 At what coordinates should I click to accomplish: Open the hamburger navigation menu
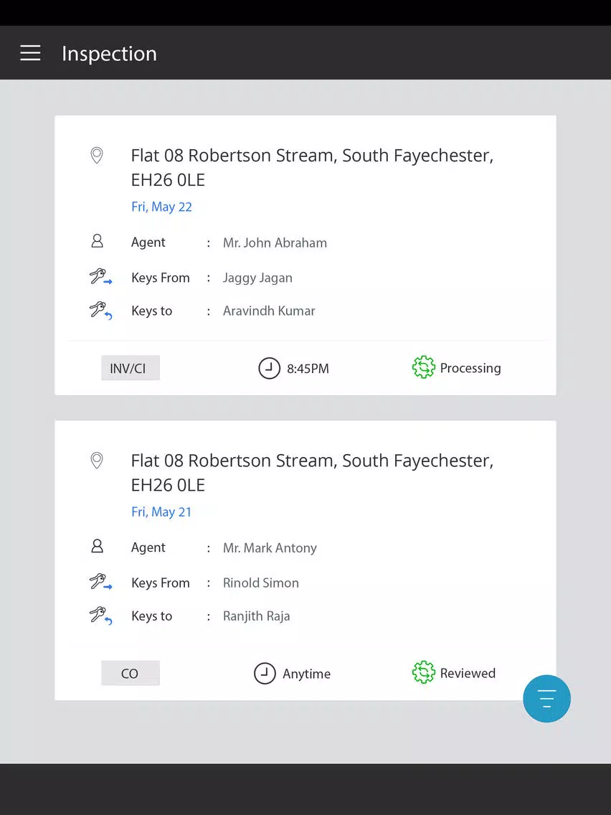tap(30, 53)
